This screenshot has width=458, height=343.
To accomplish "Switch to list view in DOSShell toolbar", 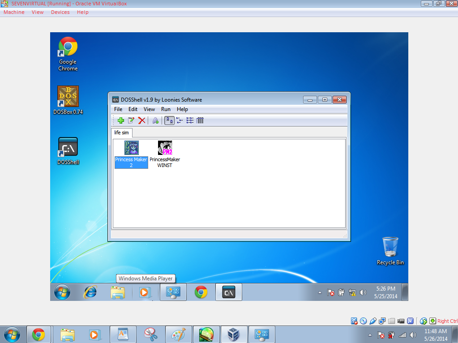I will click(190, 120).
